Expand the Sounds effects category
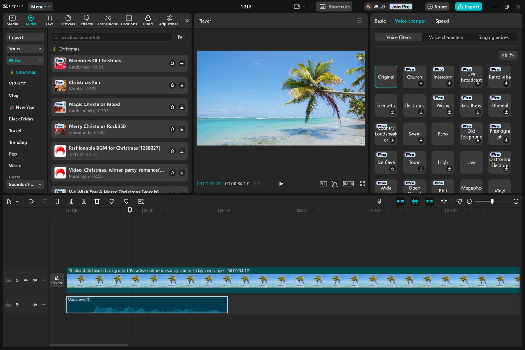Screen dimensions: 525x350 [x=25, y=185]
